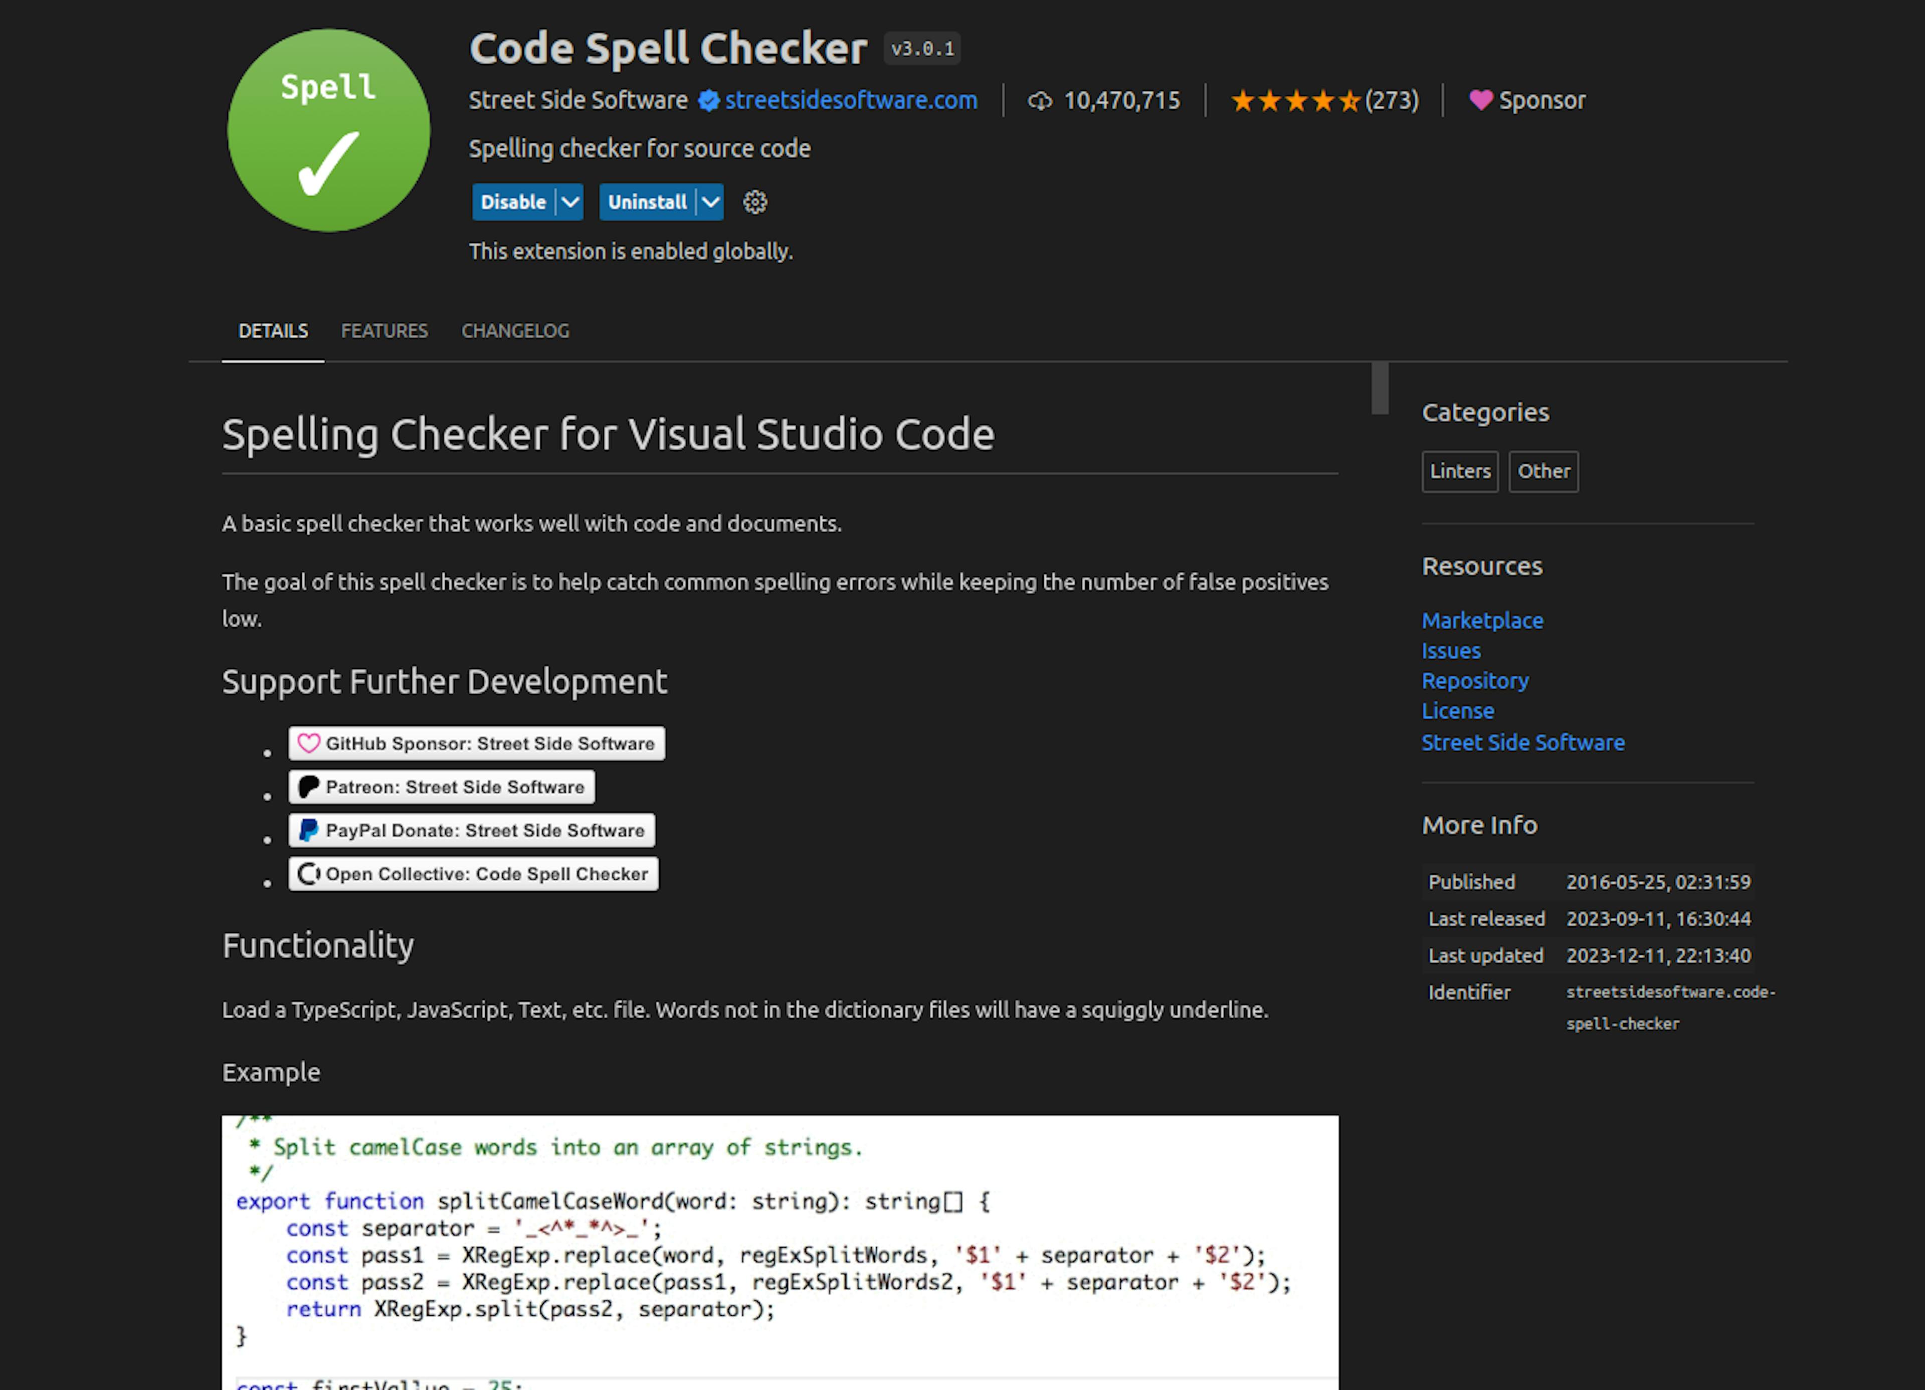Expand the Uninstall button dropdown arrow
Image resolution: width=1925 pixels, height=1390 pixels.
coord(710,202)
